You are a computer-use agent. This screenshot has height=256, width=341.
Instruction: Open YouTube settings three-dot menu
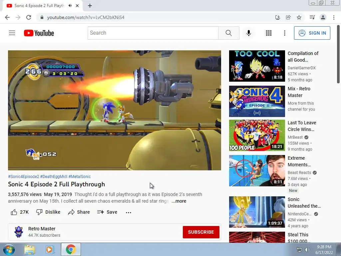(x=284, y=33)
